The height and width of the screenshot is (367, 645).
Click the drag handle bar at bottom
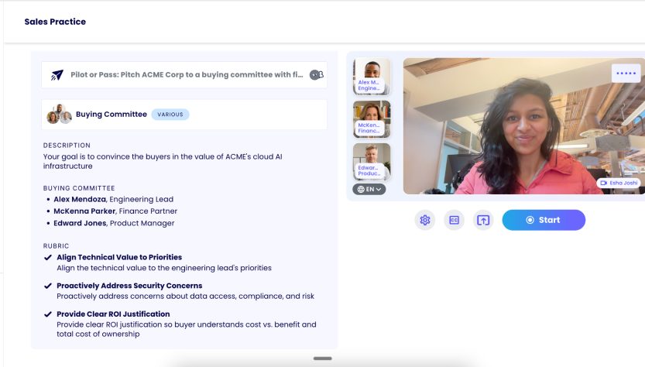[322, 358]
